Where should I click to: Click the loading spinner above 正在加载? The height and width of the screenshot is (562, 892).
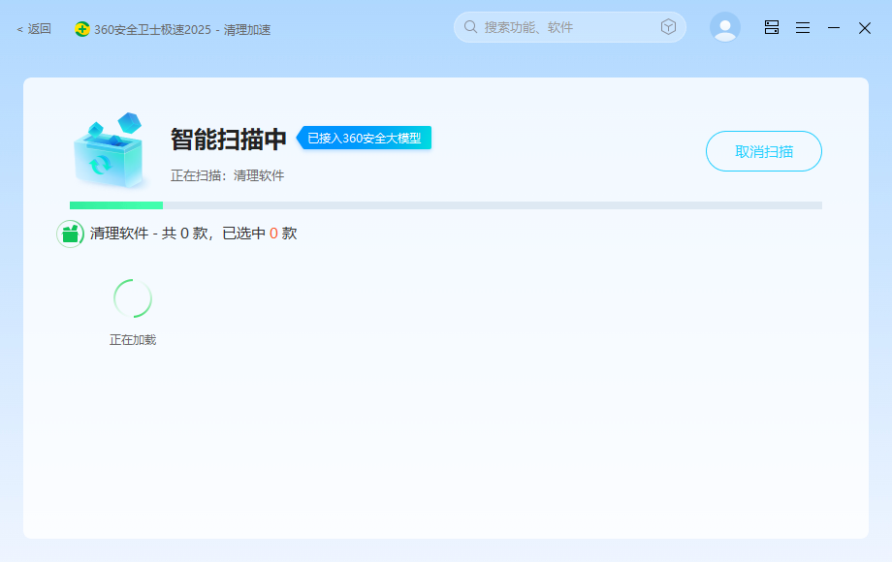[133, 298]
